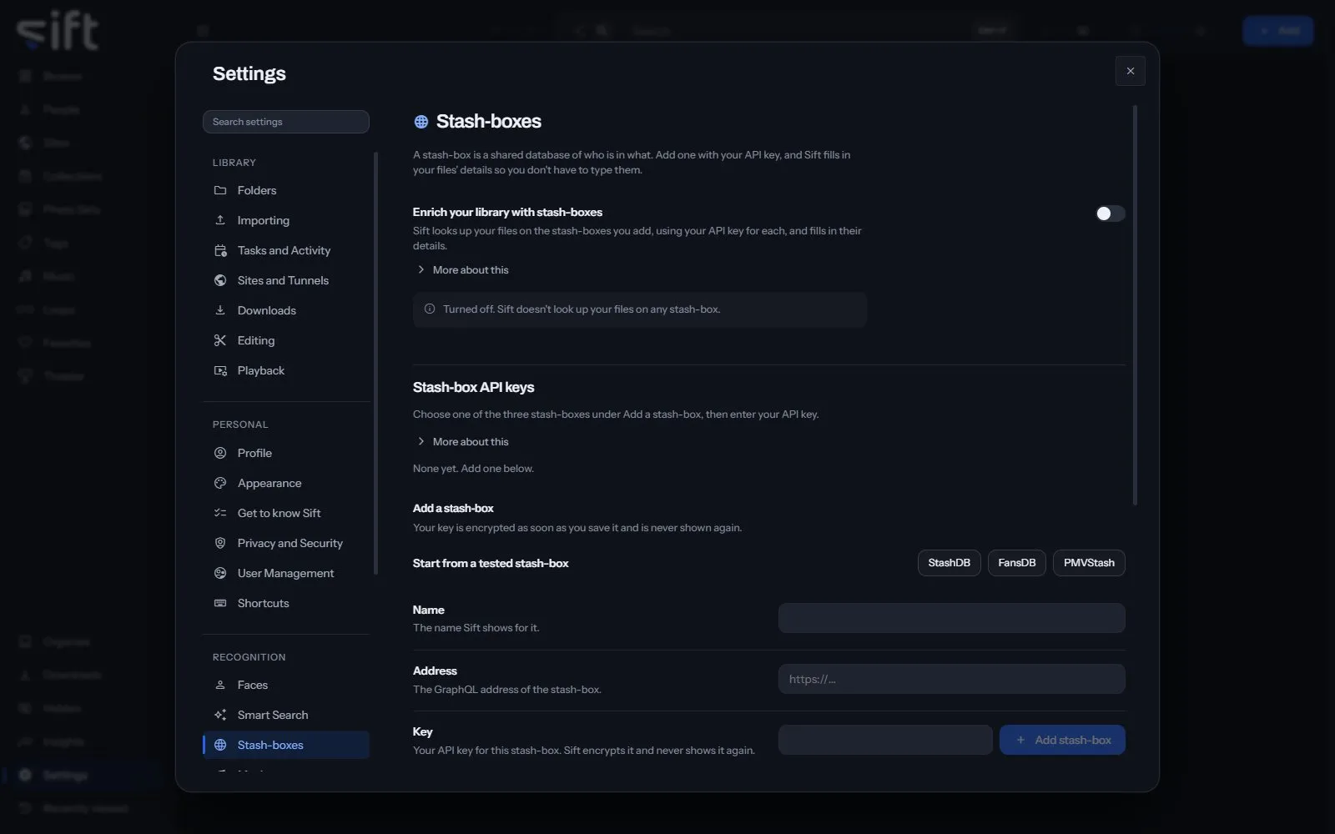Choose the PMVStash tested stash-box preset

[x=1089, y=563]
